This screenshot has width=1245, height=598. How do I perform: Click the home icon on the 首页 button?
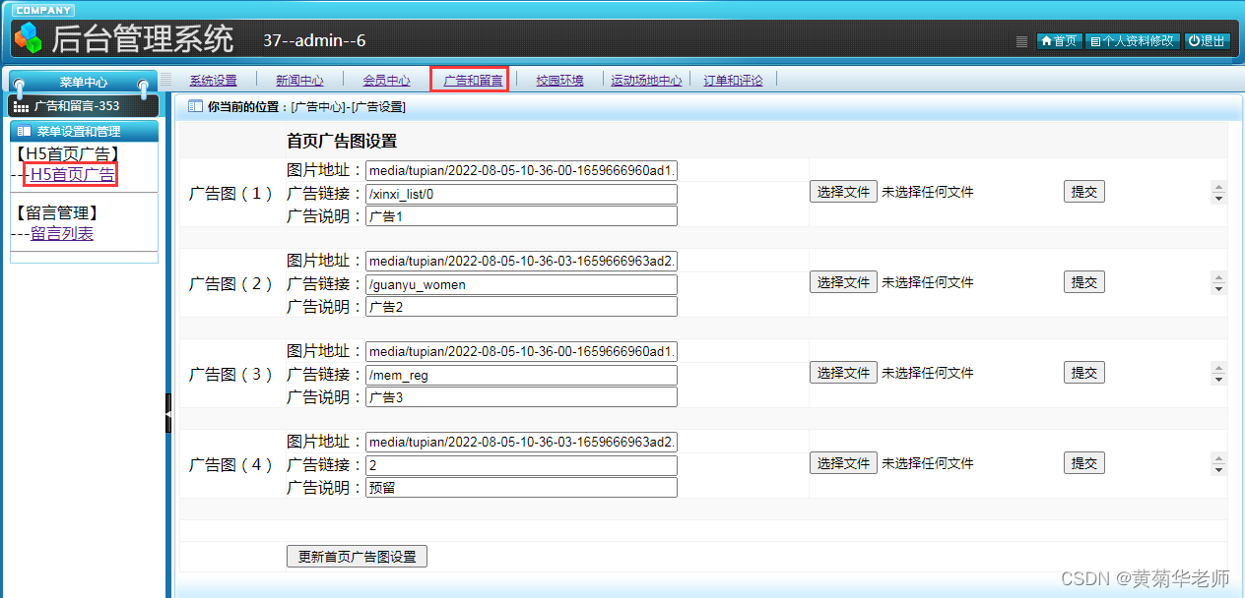pyautogui.click(x=1047, y=41)
